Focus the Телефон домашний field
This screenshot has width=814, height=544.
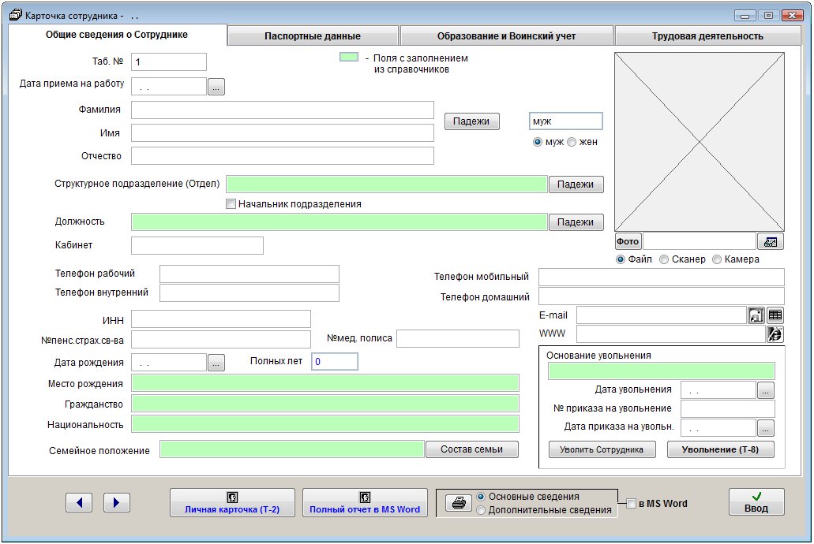662,296
